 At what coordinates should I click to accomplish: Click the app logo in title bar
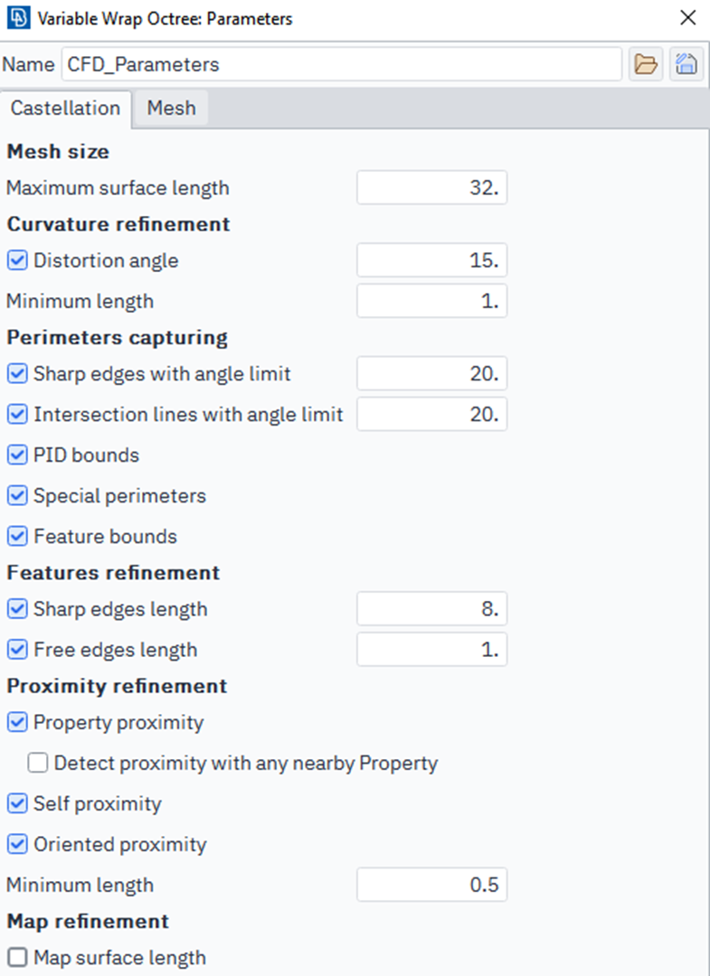18,18
